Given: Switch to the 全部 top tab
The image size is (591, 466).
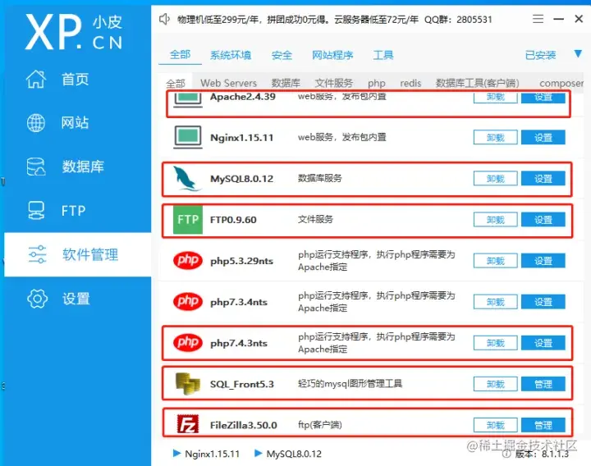Looking at the screenshot, I should point(180,55).
